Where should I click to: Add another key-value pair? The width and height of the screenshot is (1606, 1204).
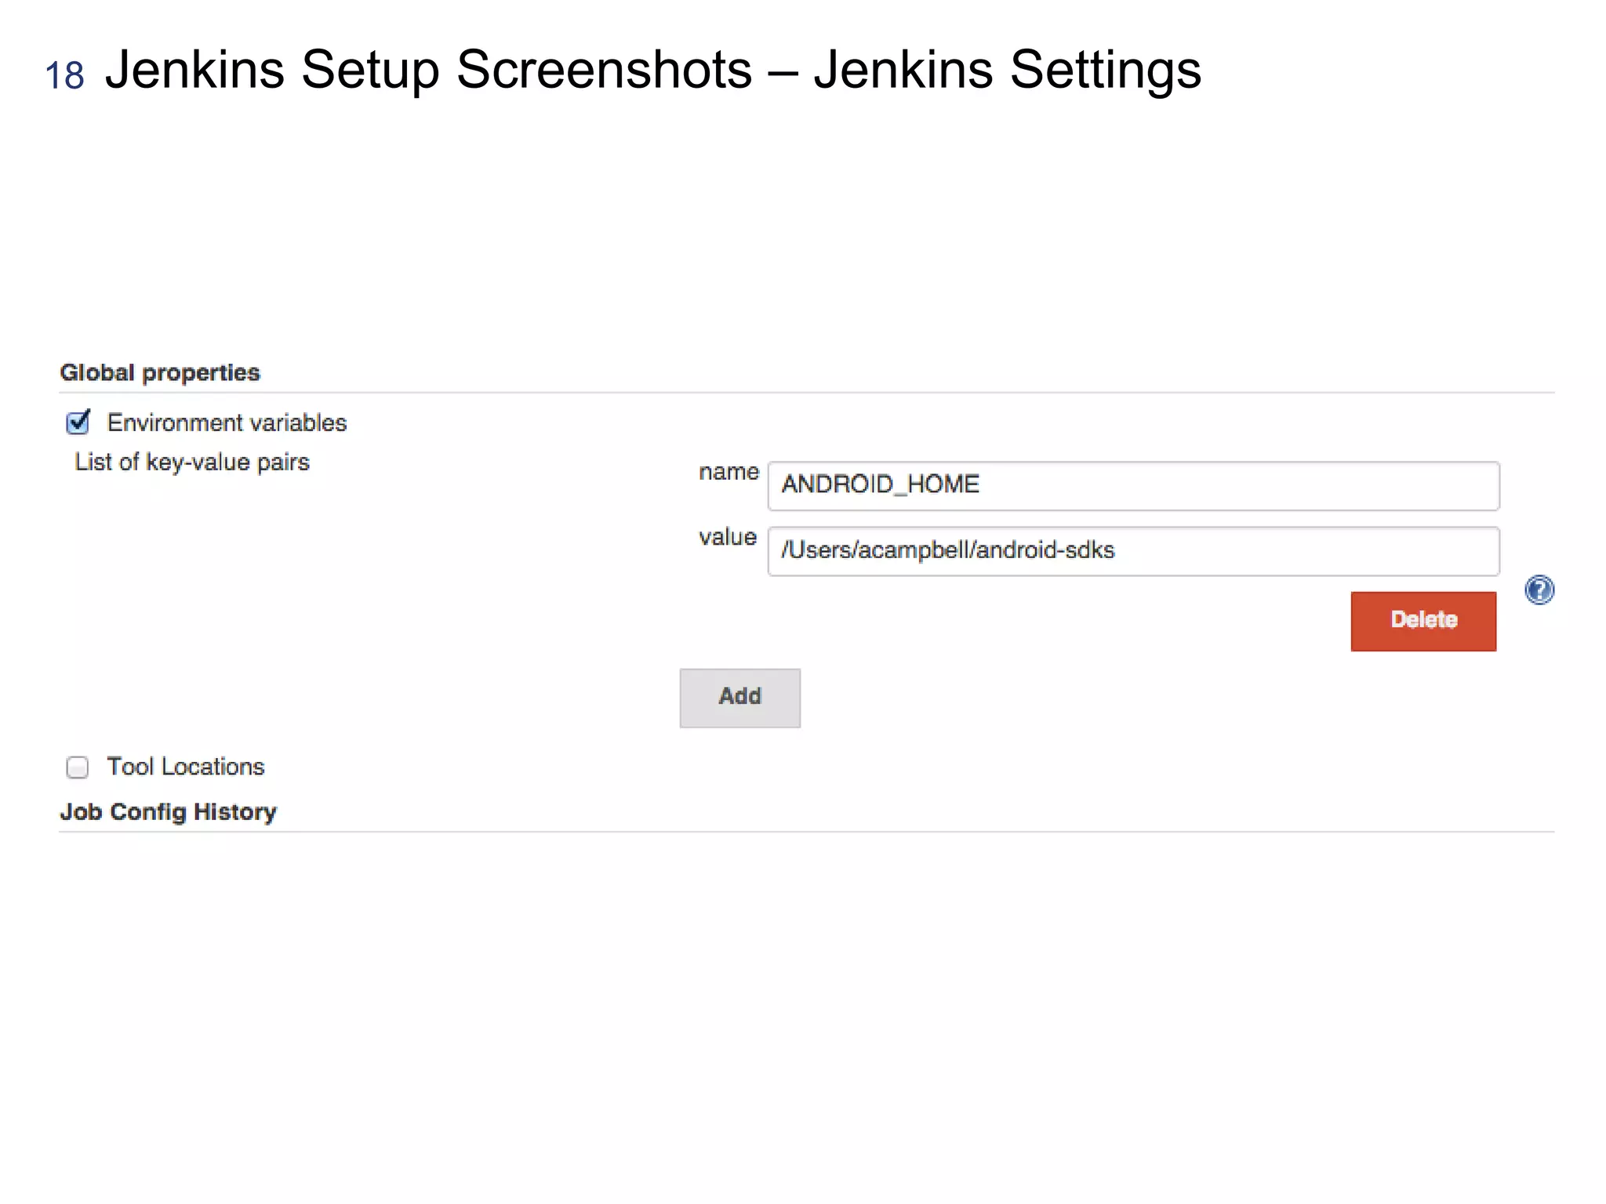coord(739,698)
